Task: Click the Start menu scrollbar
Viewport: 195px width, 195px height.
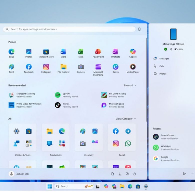Action: pos(146,79)
